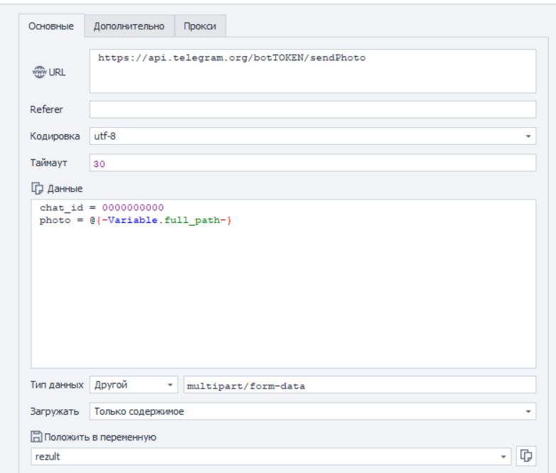Expand the Загружать dropdown
Image resolution: width=556 pixels, height=473 pixels.
(528, 411)
